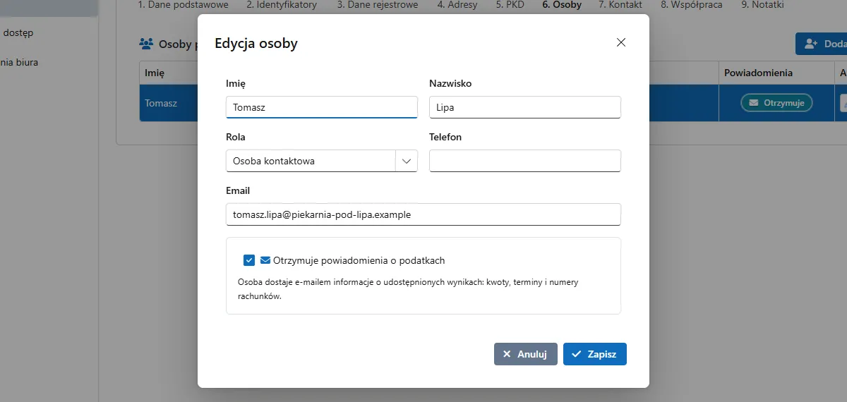Click the Telefon field label
847x402 pixels.
[445, 137]
